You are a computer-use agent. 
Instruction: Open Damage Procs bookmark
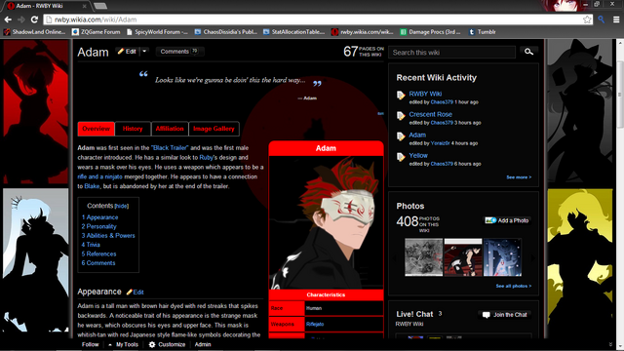click(430, 32)
